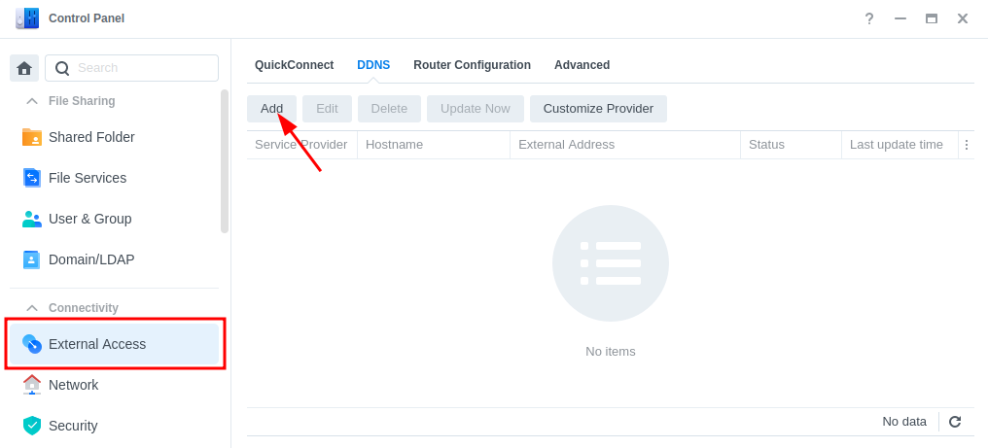Switch to the QuickConnect tab

click(x=295, y=65)
